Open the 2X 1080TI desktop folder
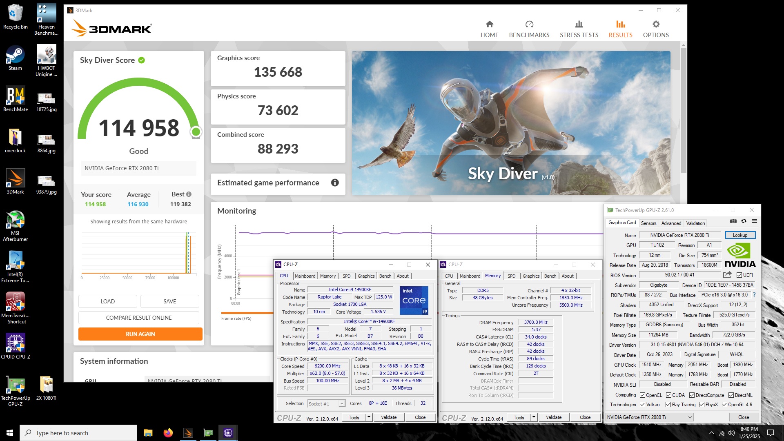The height and width of the screenshot is (441, 784). [46, 388]
